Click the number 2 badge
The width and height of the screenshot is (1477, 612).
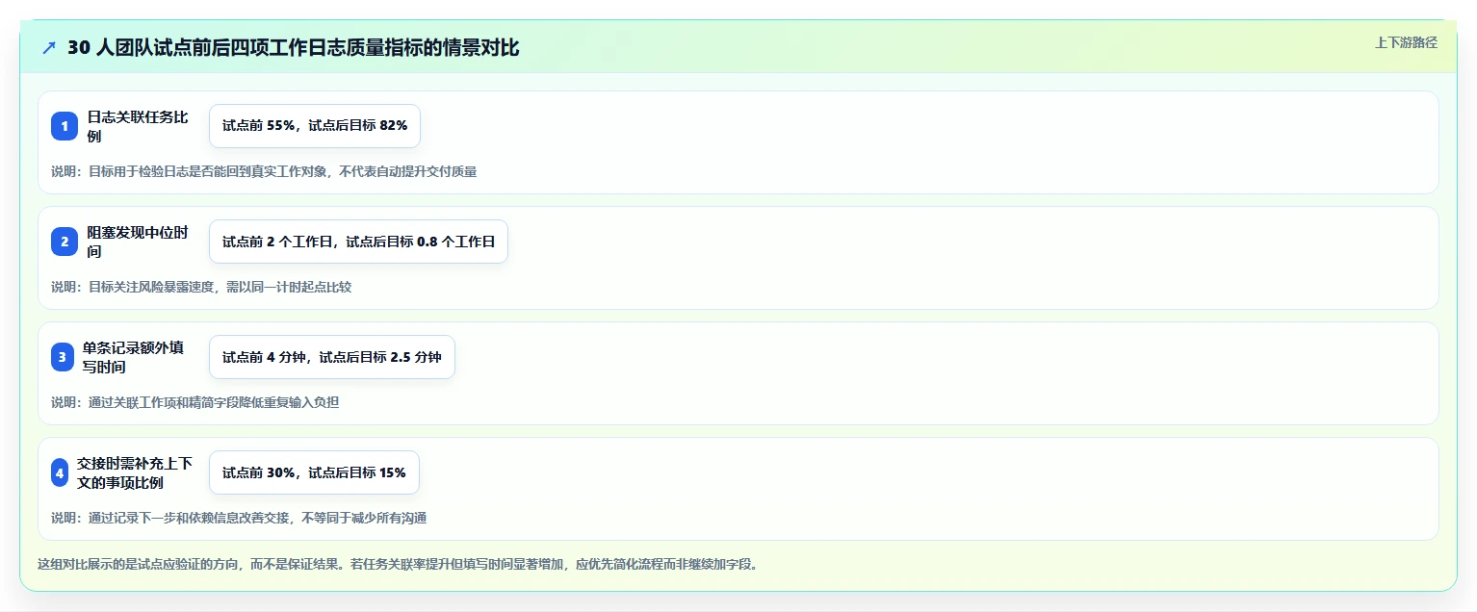point(65,242)
